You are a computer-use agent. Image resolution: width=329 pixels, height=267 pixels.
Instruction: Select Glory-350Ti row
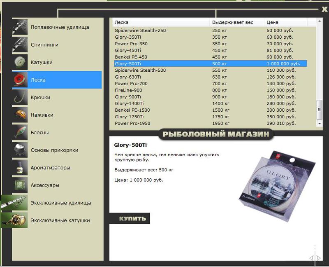point(211,37)
